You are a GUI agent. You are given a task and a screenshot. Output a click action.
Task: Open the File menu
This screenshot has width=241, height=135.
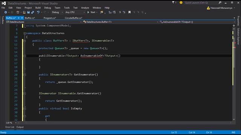tap(3, 7)
